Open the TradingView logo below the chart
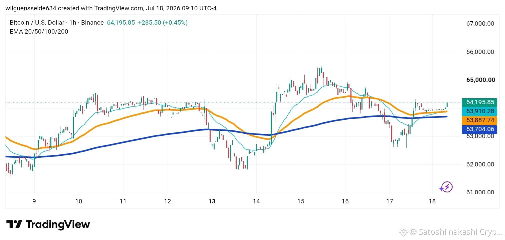The width and height of the screenshot is (505, 240). pyautogui.click(x=48, y=224)
